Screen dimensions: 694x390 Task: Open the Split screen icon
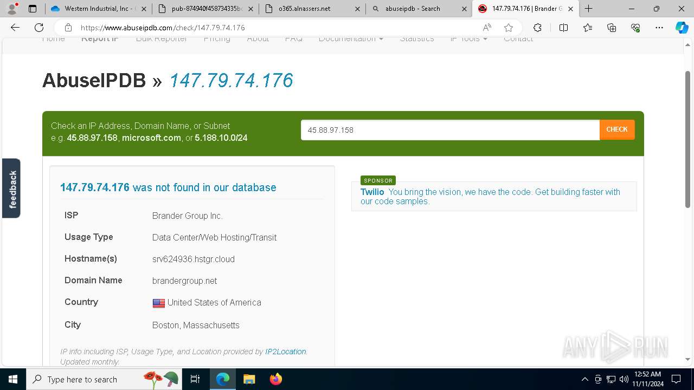563,28
